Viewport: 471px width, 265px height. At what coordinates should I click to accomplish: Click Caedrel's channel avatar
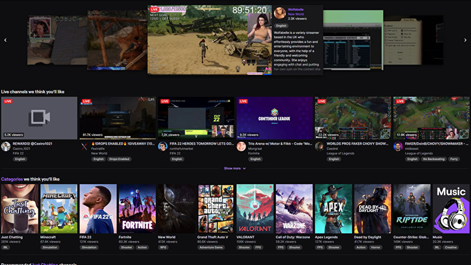[x=320, y=146]
